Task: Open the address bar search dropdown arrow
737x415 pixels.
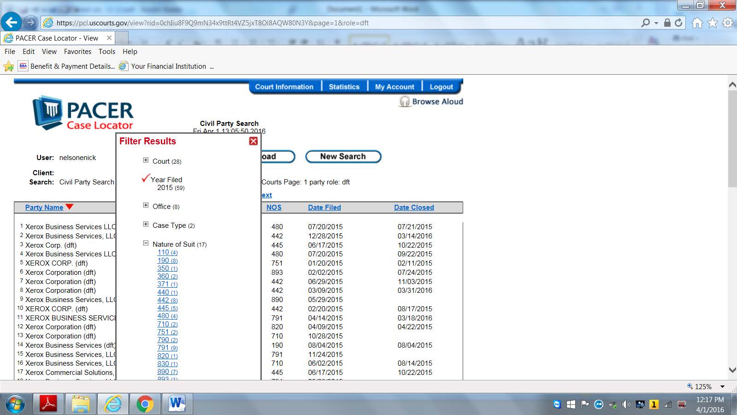Action: click(656, 23)
